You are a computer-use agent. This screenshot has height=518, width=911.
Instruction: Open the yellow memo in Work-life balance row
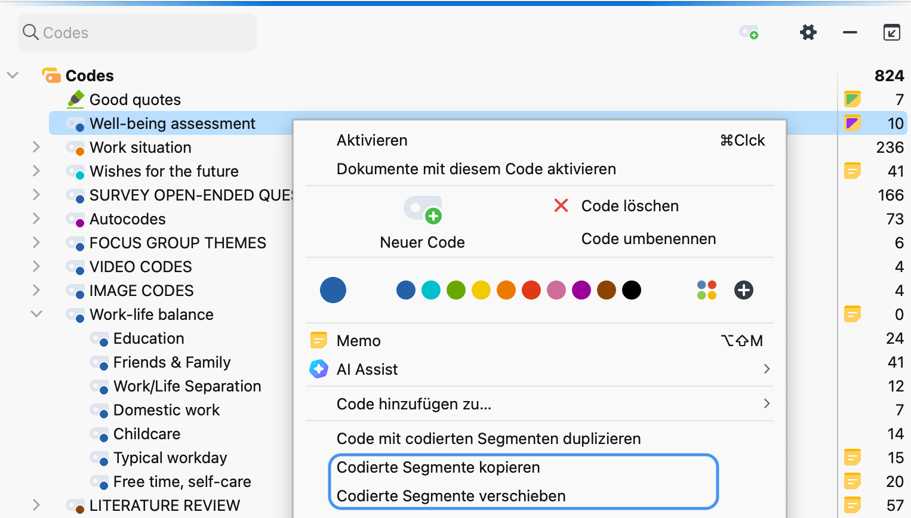(x=852, y=314)
